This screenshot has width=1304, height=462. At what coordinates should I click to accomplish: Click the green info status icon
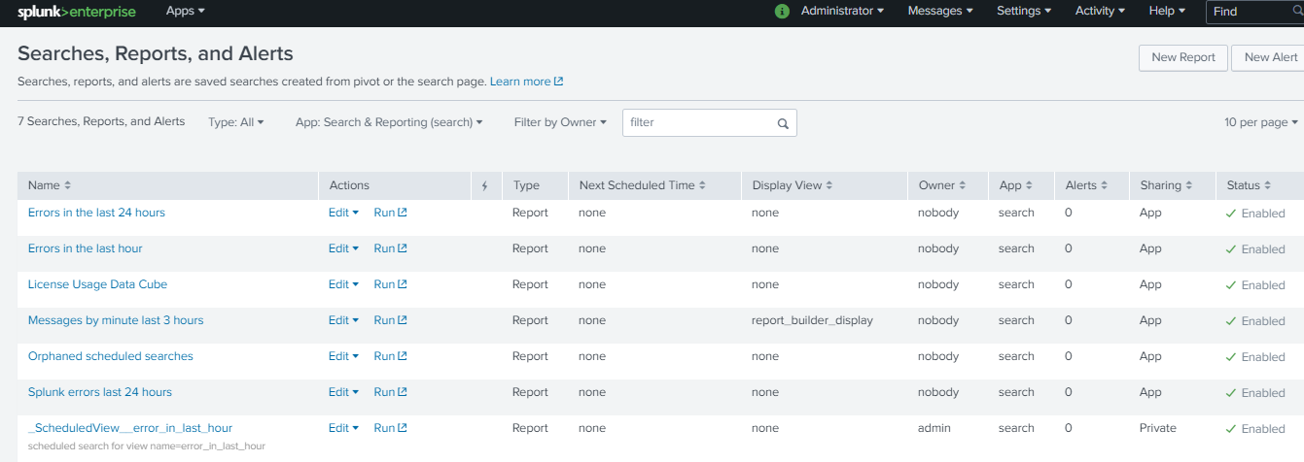click(x=782, y=12)
